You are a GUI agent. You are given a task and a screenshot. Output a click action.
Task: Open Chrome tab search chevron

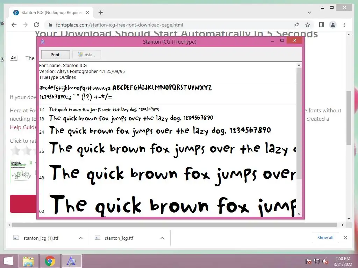[309, 13]
